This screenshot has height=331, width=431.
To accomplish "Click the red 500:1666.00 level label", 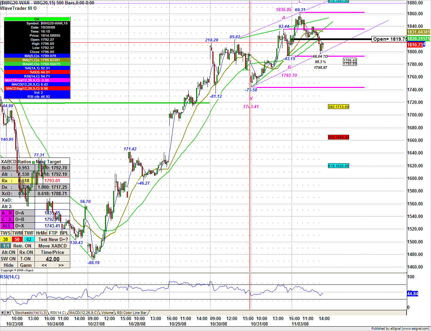I will pos(339,137).
